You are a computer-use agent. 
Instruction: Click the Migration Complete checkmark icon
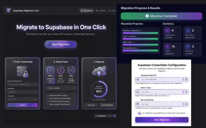pos(147,16)
